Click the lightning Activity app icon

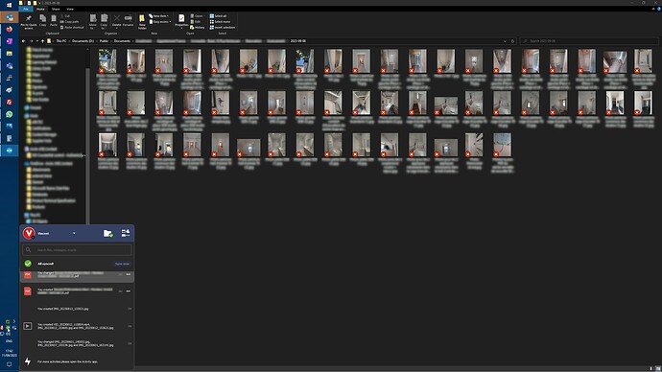coord(28,361)
